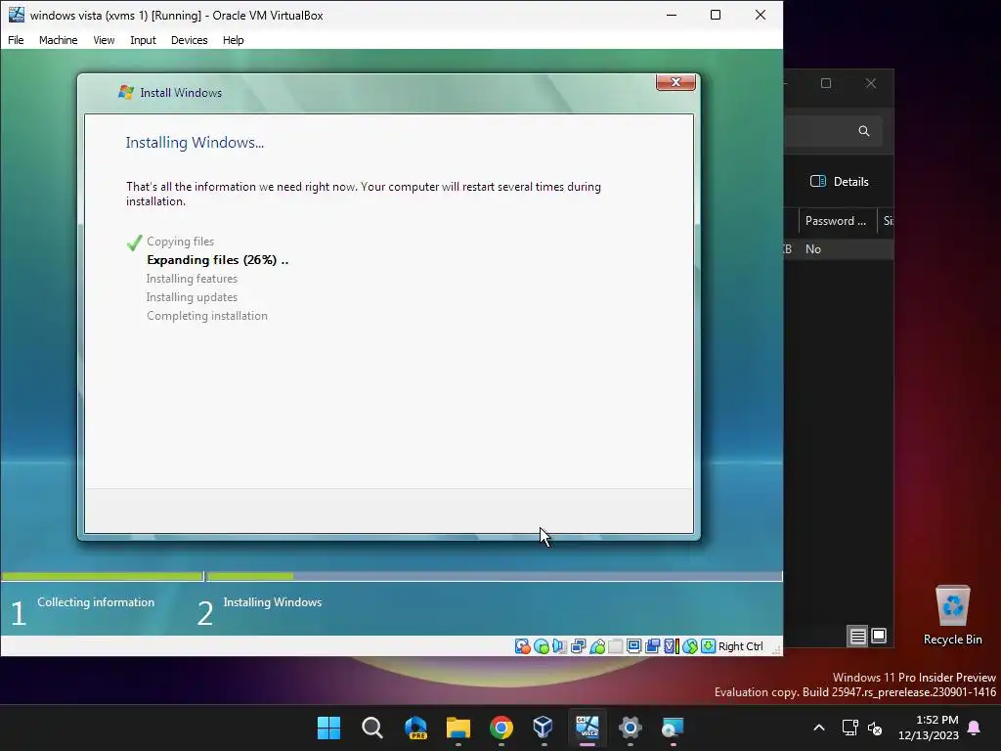Screen dimensions: 1001x751
Task: Click the Windows flag icon in the Install Windows title bar
Action: pyautogui.click(x=126, y=92)
